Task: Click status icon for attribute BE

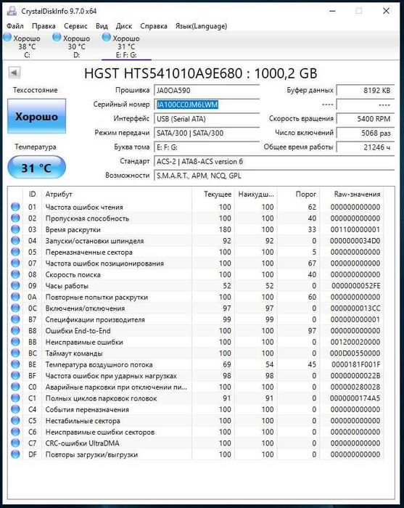Action: tap(15, 364)
